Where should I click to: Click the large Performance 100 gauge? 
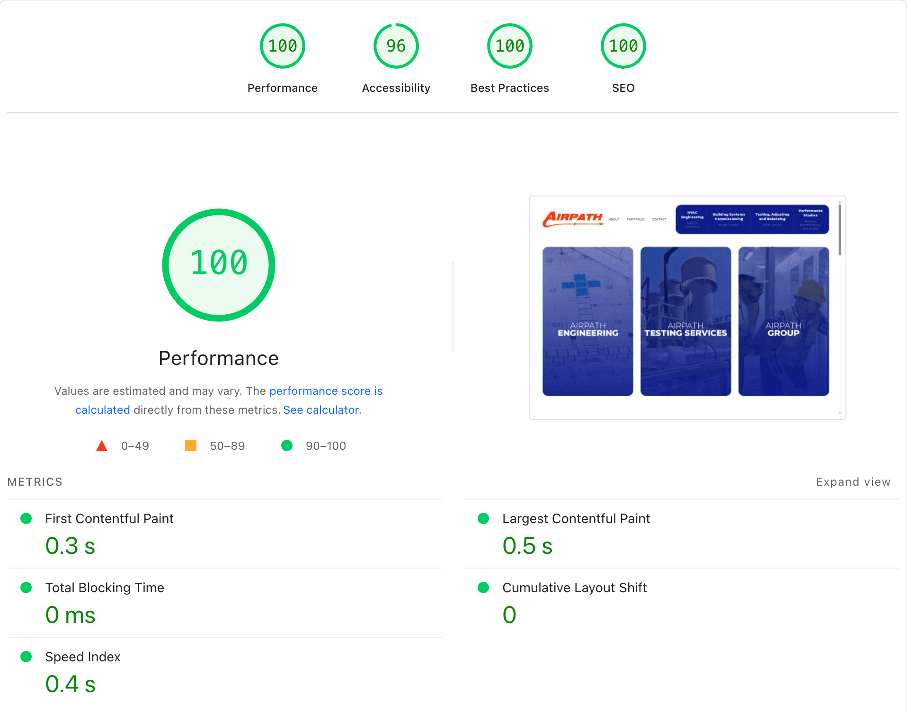coord(219,265)
